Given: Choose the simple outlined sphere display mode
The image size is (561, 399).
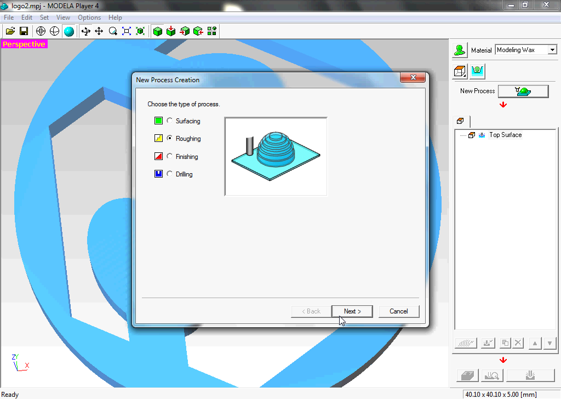Looking at the screenshot, I should pos(54,31).
